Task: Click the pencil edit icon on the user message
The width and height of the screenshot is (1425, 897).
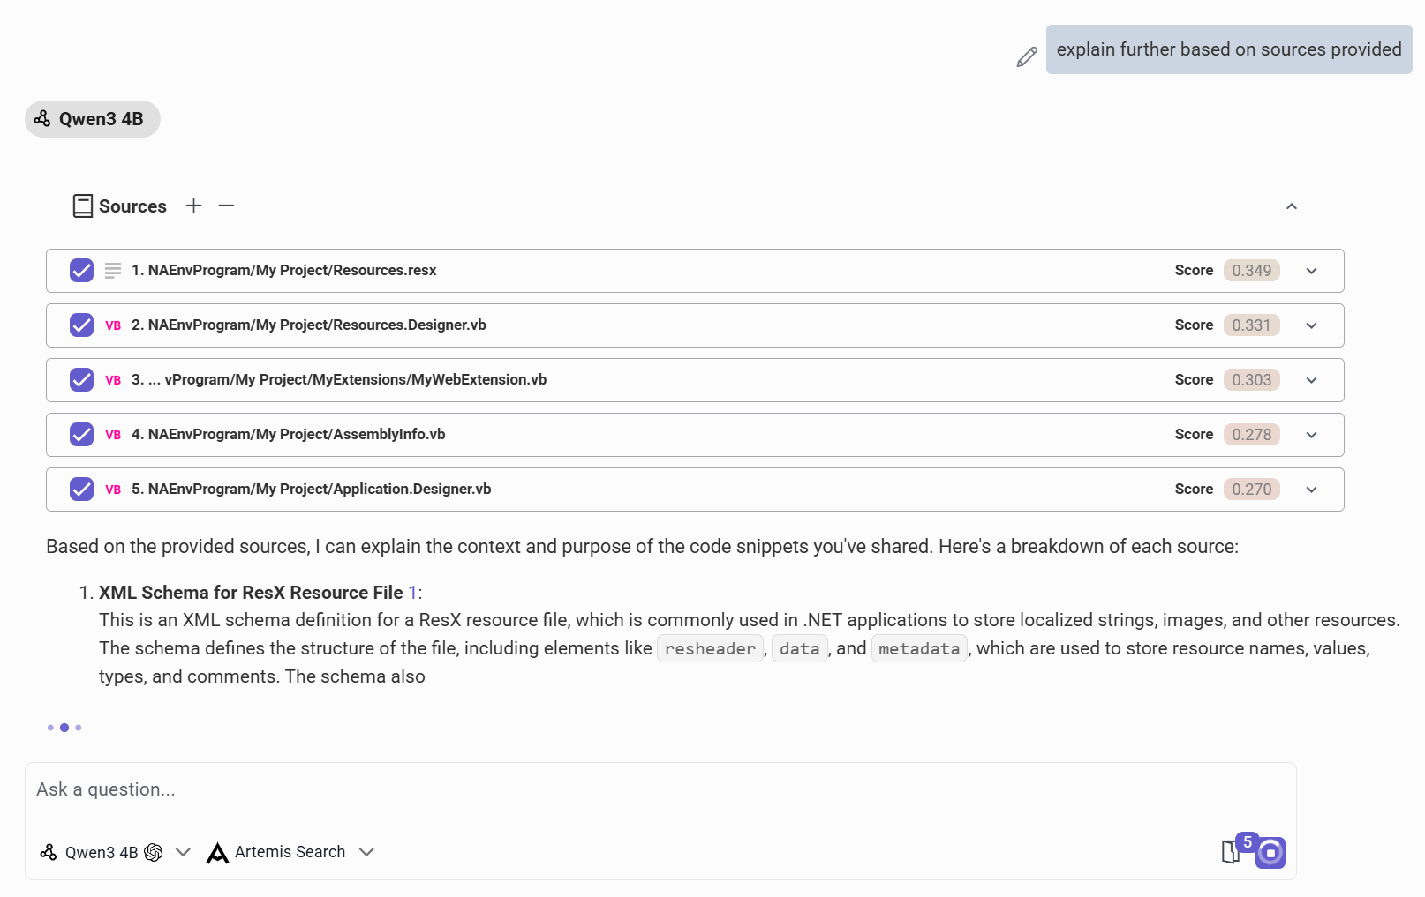Action: tap(1025, 56)
